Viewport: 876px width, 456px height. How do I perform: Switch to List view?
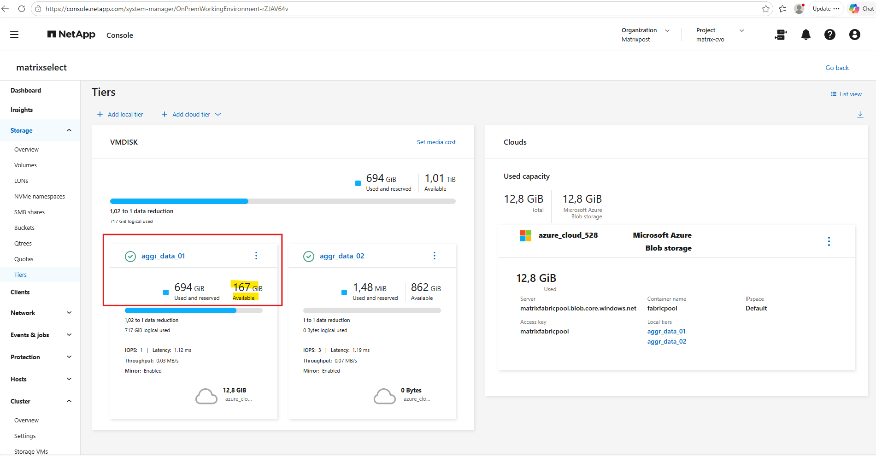[x=846, y=94]
